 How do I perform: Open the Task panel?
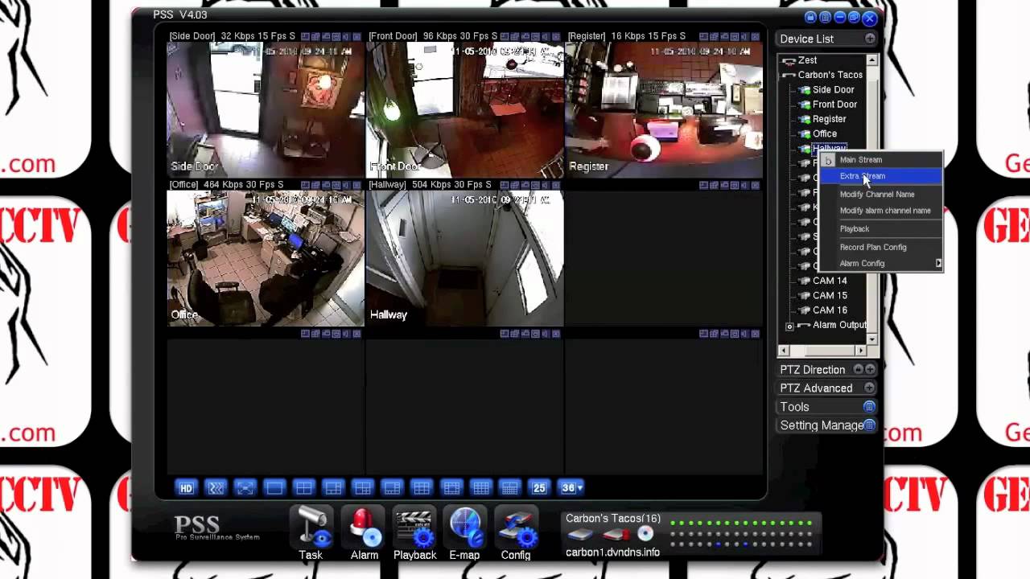pos(311,533)
